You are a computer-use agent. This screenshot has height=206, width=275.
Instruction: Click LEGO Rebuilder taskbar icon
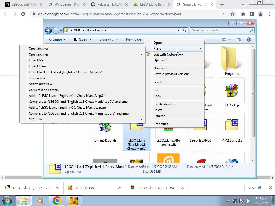pos(74,201)
